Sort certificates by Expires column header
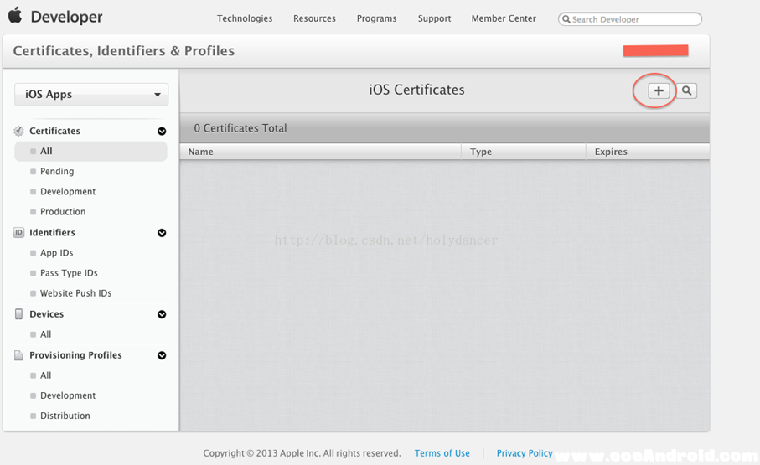 611,152
